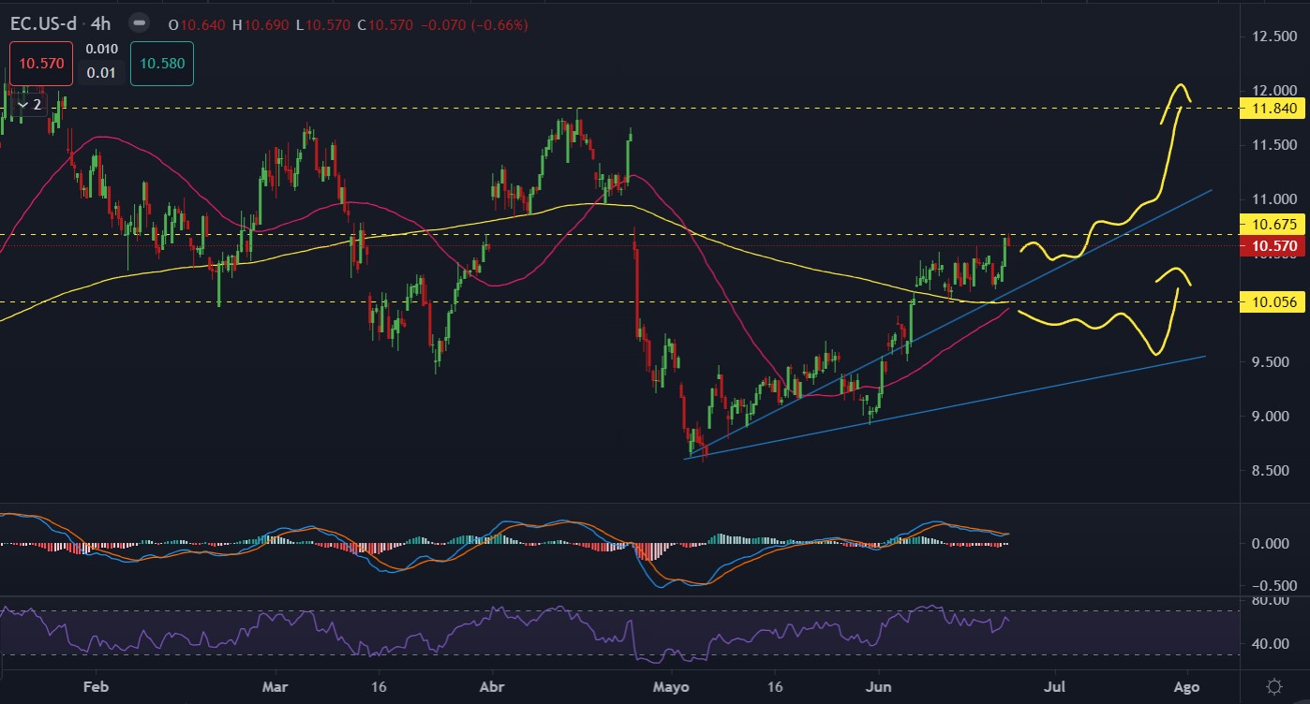Open chart settings gear icon
This screenshot has width=1310, height=704.
[x=1274, y=686]
